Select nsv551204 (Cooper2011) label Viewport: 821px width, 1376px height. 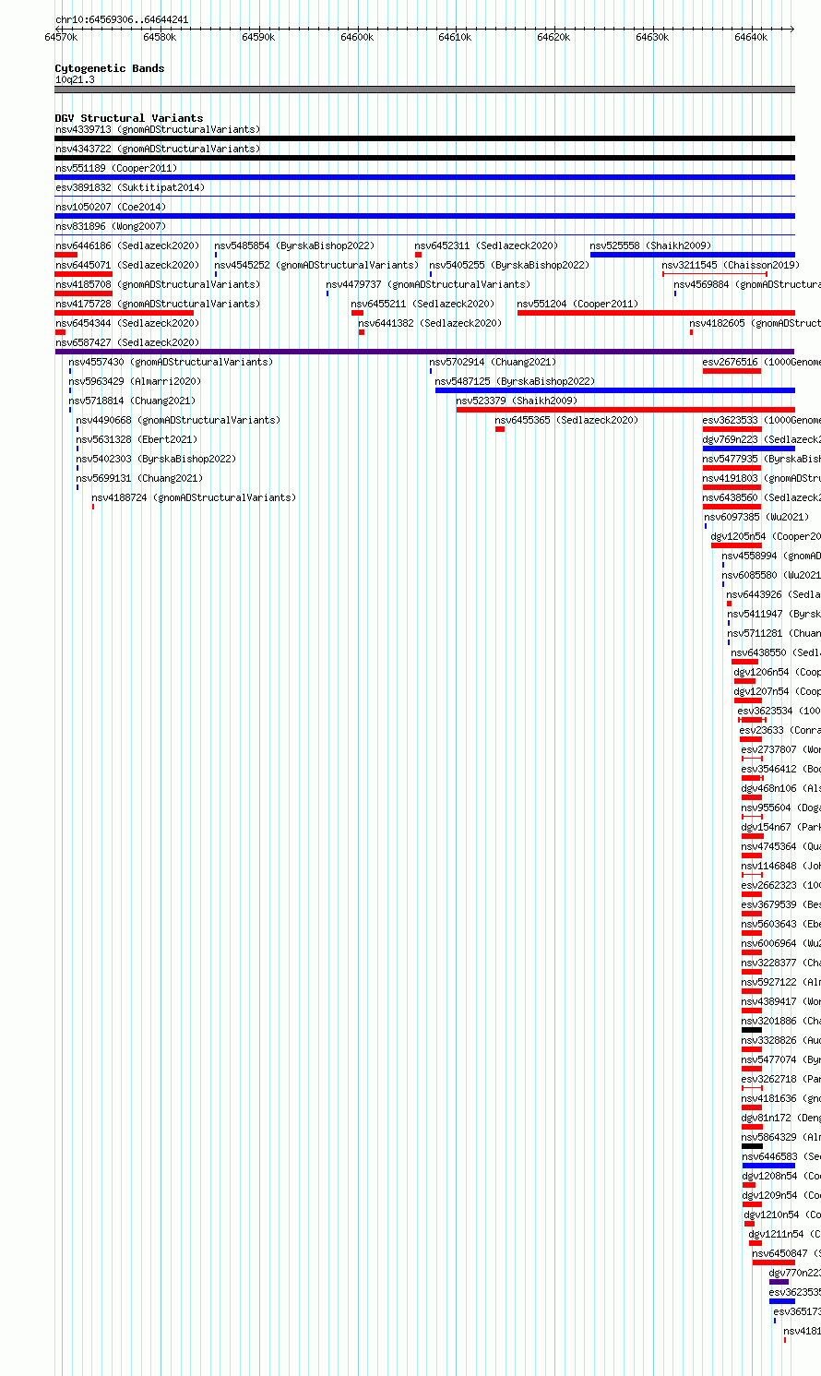578,304
